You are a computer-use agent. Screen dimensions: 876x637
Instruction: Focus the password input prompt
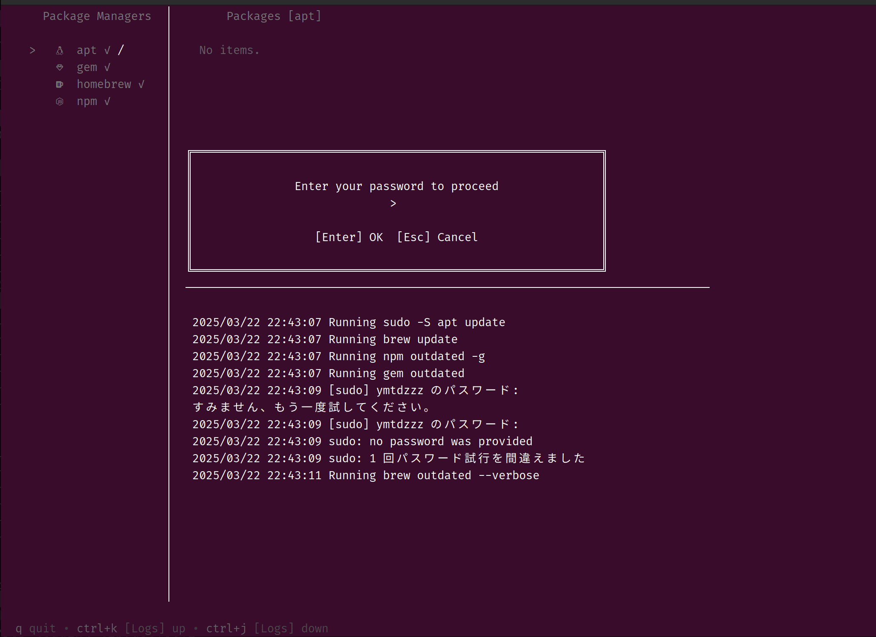[x=397, y=204]
